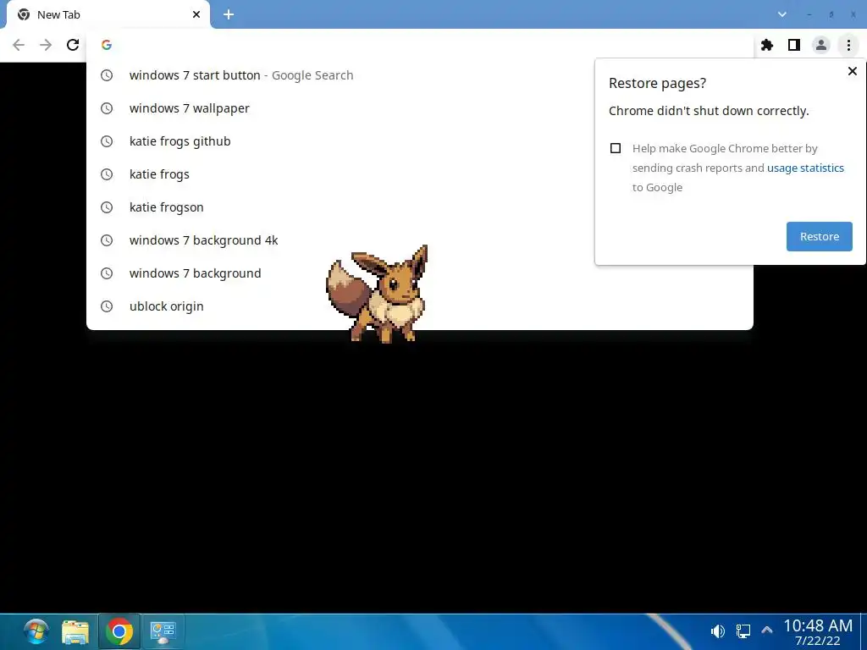Open the Control Panel taskbar icon
This screenshot has height=650, width=867.
[163, 631]
